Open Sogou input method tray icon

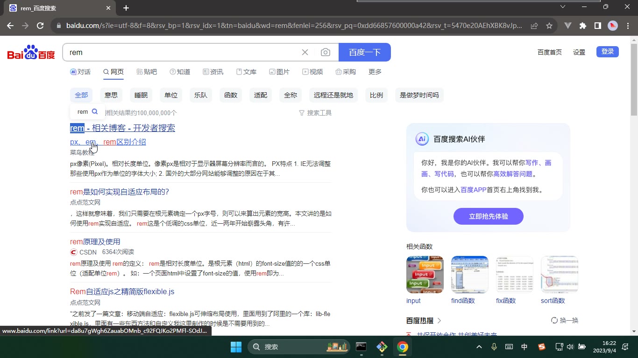click(x=541, y=347)
